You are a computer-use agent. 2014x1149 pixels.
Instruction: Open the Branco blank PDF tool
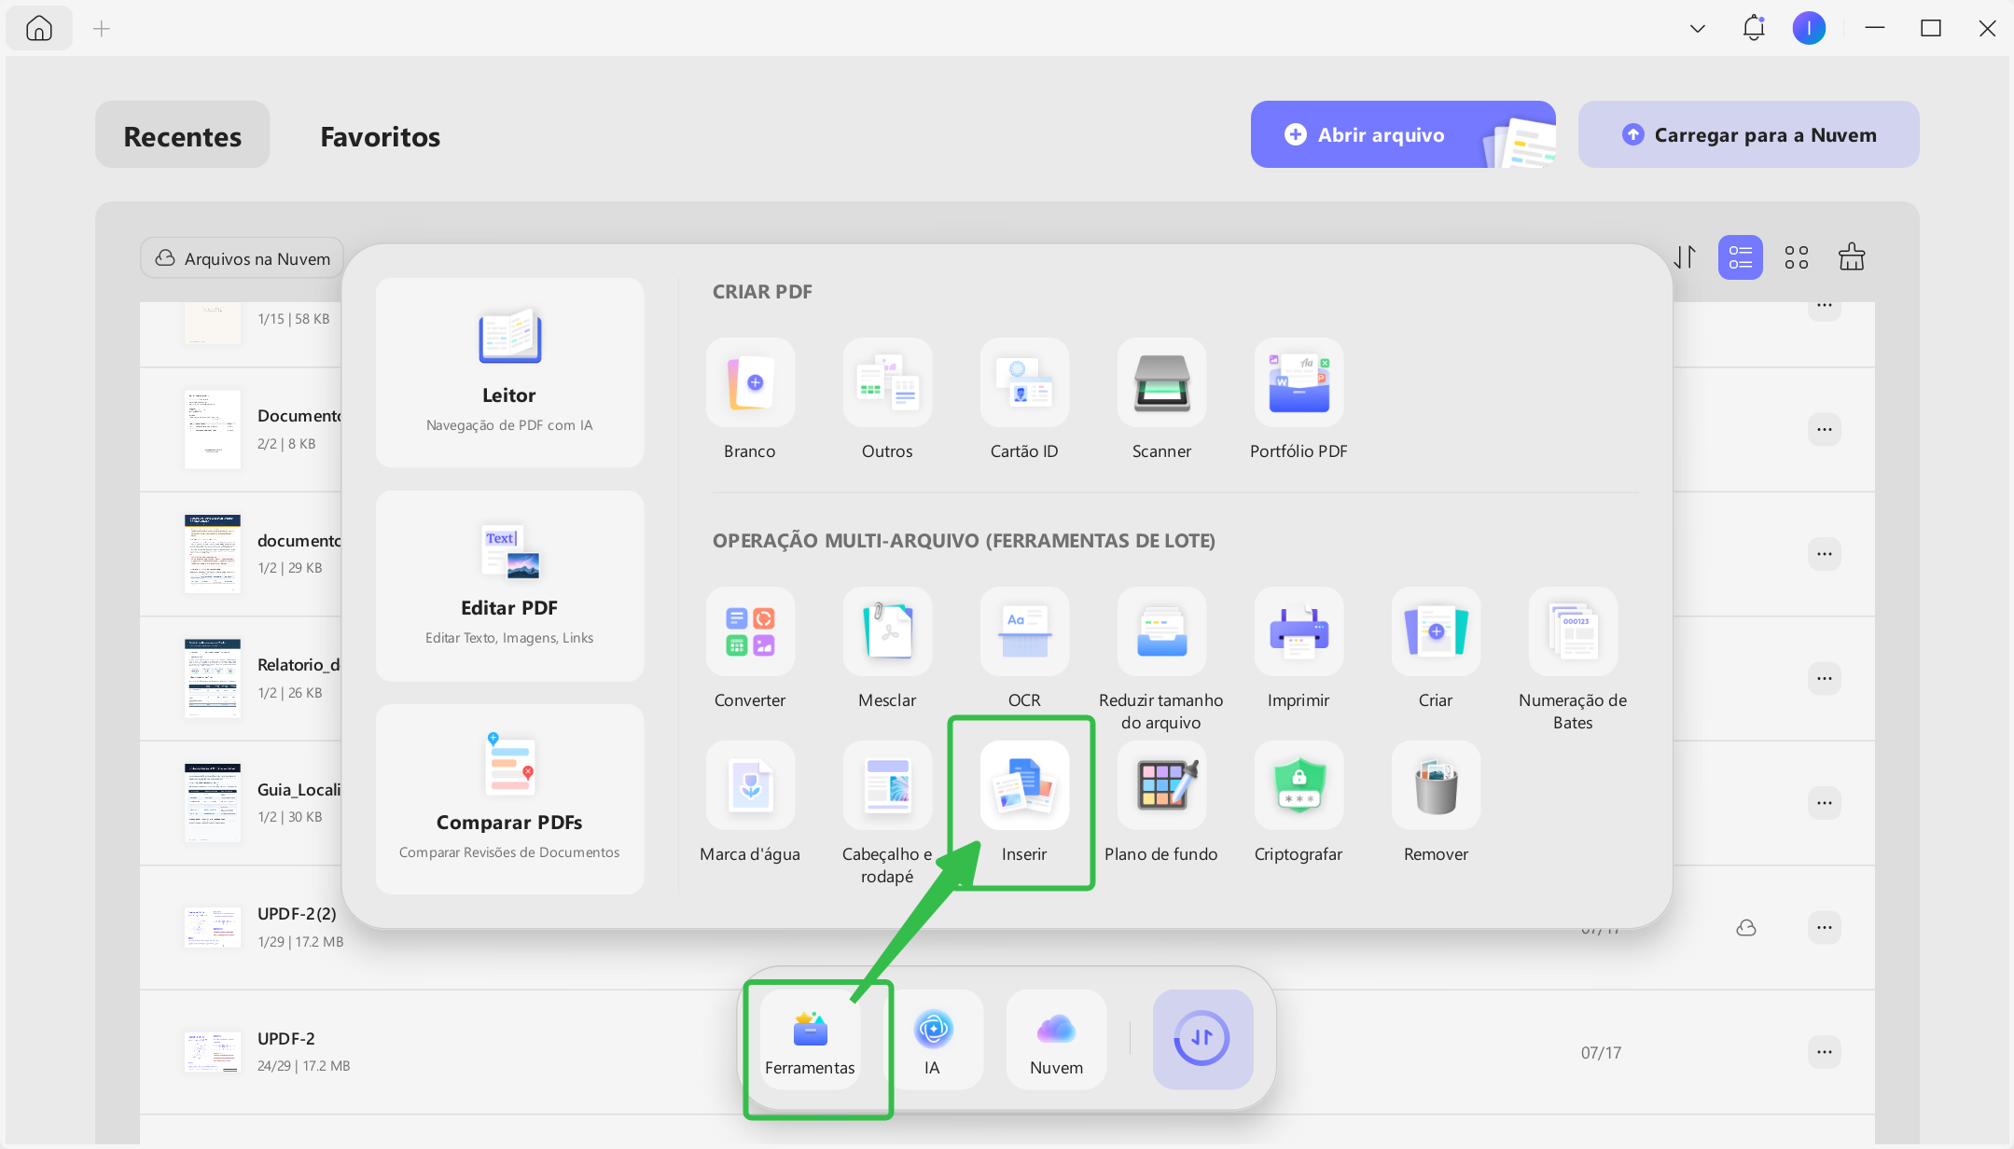[x=750, y=382]
